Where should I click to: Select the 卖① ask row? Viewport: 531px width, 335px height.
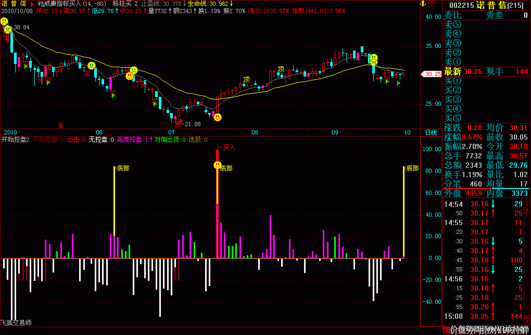[486, 62]
